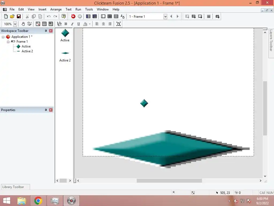Toggle Italic text formatting
Screen dimensions: 274x206
click(72, 24)
